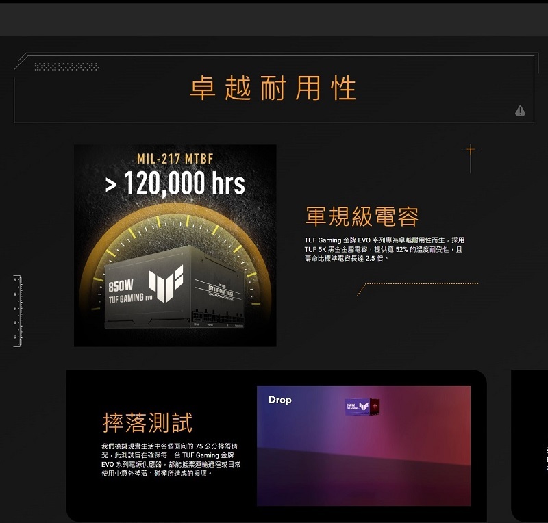This screenshot has height=523, width=548.
Task: Click the dotted pattern in header corner
Action: point(66,66)
